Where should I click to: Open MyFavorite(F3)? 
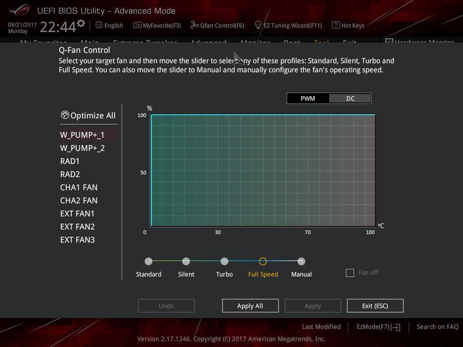tap(157, 25)
